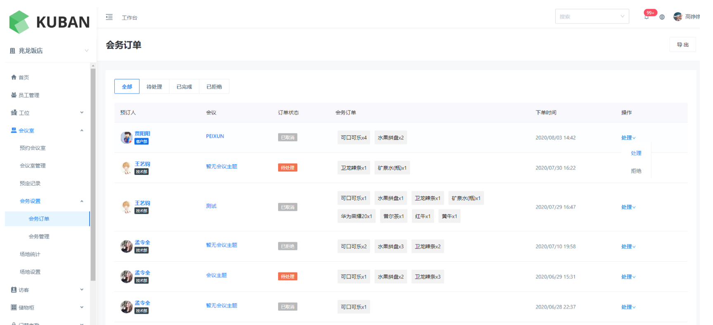Expand the 访客 menu chevron

coord(82,290)
